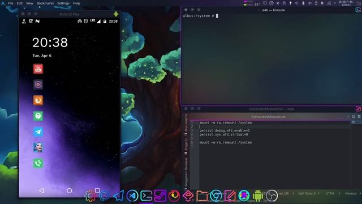The width and height of the screenshot is (362, 204).
Task: Open file manager folder in dock
Action: [x=202, y=196]
